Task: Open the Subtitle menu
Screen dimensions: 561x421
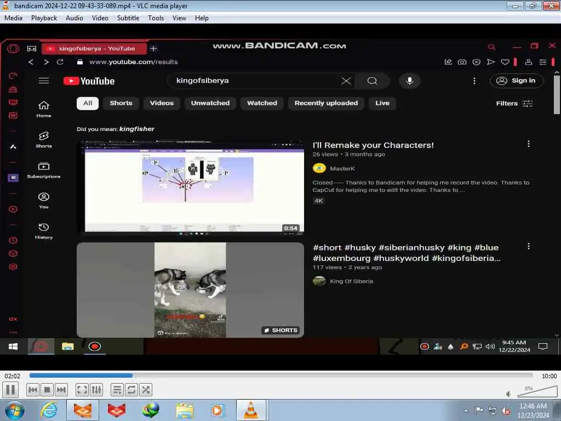Action: [128, 18]
